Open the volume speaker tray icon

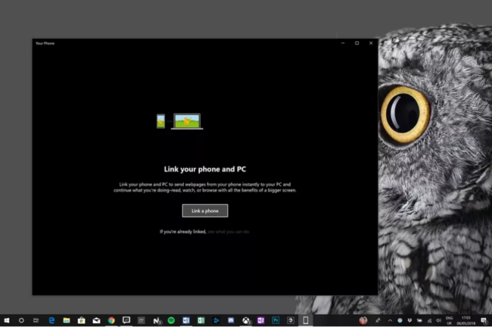pyautogui.click(x=439, y=320)
